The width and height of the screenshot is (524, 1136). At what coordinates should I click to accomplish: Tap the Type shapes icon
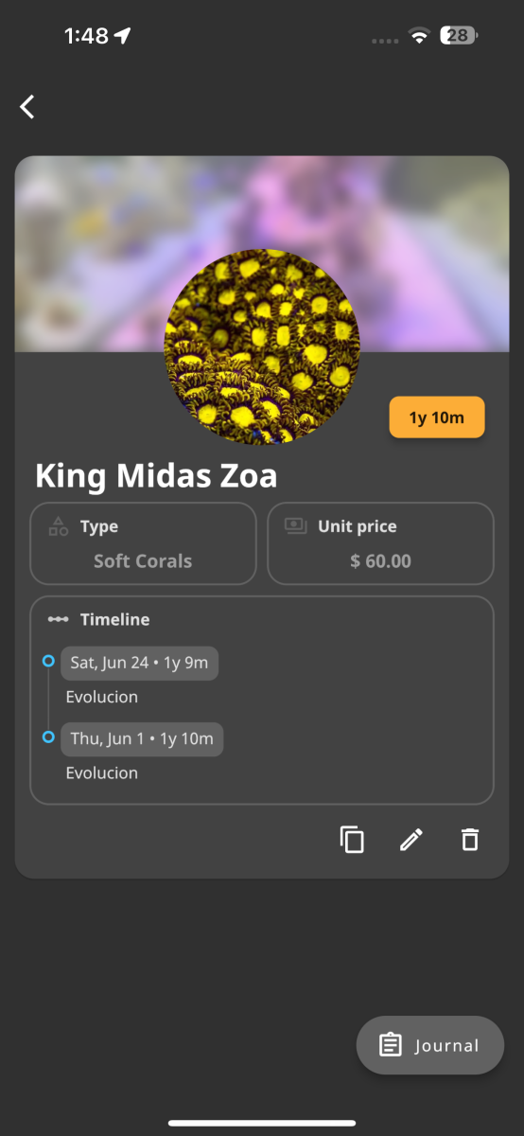coord(59,526)
